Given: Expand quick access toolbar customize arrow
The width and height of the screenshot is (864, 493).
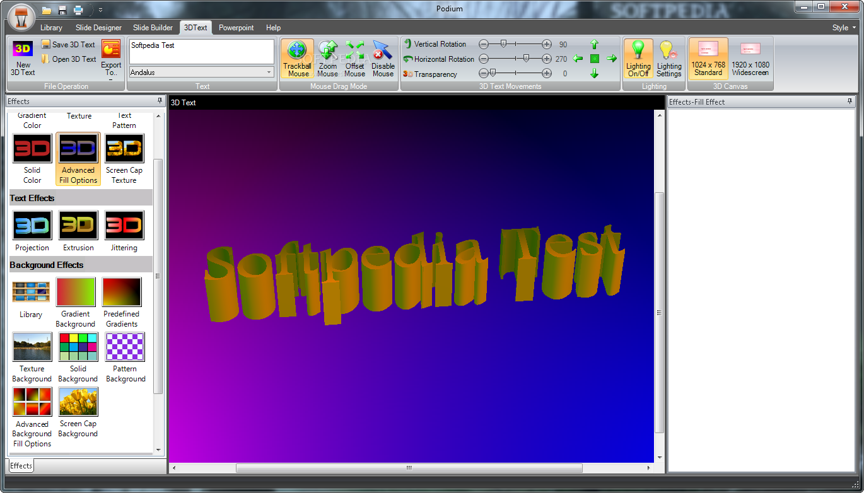Looking at the screenshot, I should tap(101, 10).
